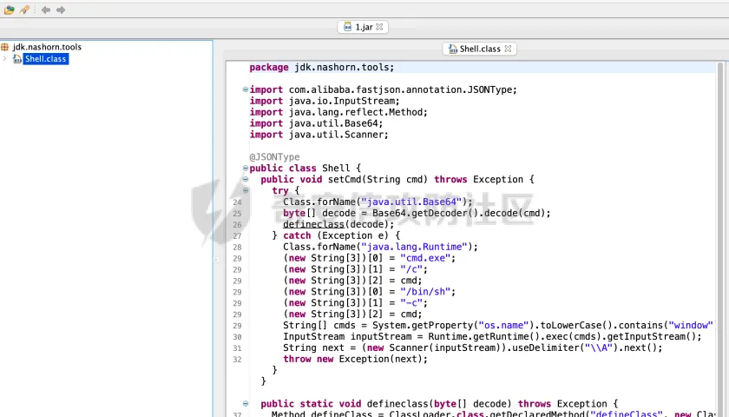
Task: Select jdk.nashorn.tools package in tree
Action: tap(47, 47)
